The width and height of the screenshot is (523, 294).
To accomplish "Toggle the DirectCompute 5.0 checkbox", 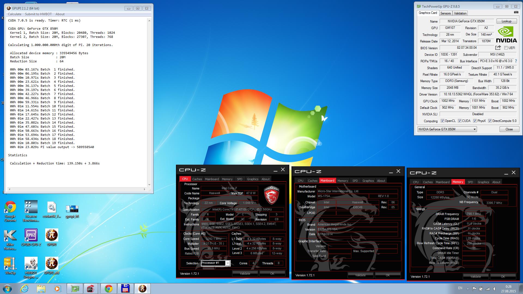I will point(490,121).
